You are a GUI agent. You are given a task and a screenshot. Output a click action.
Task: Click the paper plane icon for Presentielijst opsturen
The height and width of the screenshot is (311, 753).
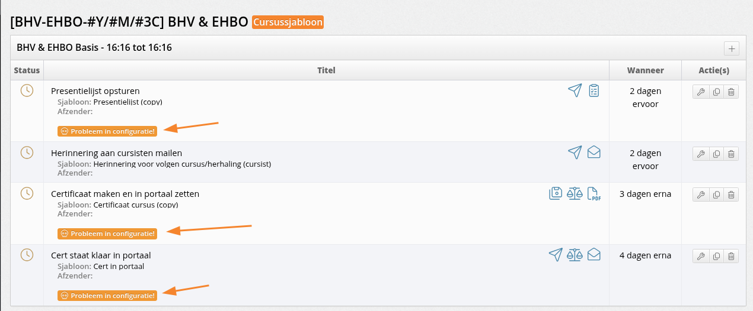tap(575, 90)
